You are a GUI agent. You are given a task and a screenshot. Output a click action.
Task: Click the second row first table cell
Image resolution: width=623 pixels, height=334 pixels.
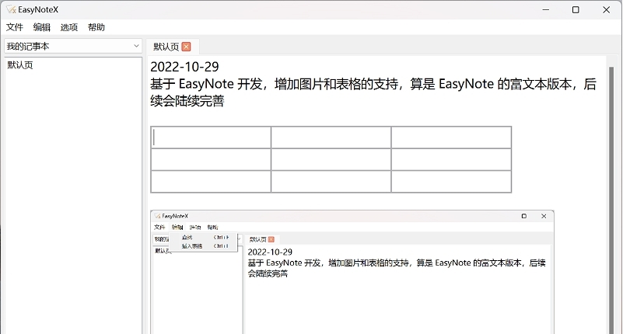pos(211,159)
